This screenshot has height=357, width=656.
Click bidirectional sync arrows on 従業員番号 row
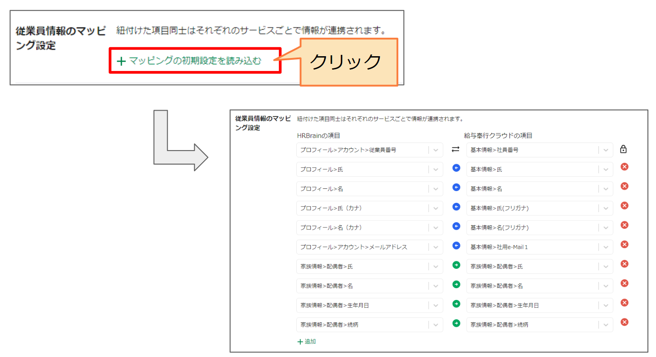[455, 149]
